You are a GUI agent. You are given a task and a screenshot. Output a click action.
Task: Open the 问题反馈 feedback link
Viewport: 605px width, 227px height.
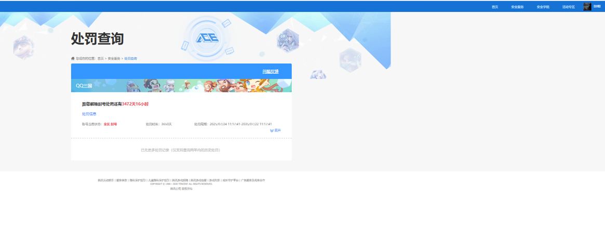coord(271,71)
